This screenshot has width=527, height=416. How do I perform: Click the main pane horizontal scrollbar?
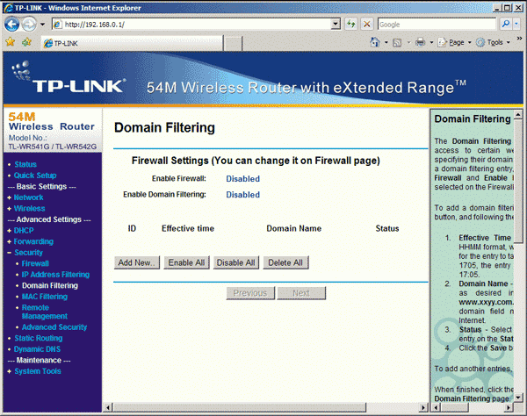240,407
